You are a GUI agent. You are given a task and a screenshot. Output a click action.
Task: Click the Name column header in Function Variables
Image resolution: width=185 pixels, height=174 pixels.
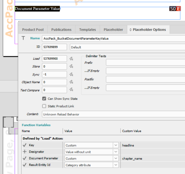pyautogui.click(x=26, y=131)
